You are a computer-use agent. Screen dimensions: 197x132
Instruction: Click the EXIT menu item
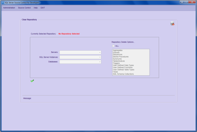pos(43,8)
